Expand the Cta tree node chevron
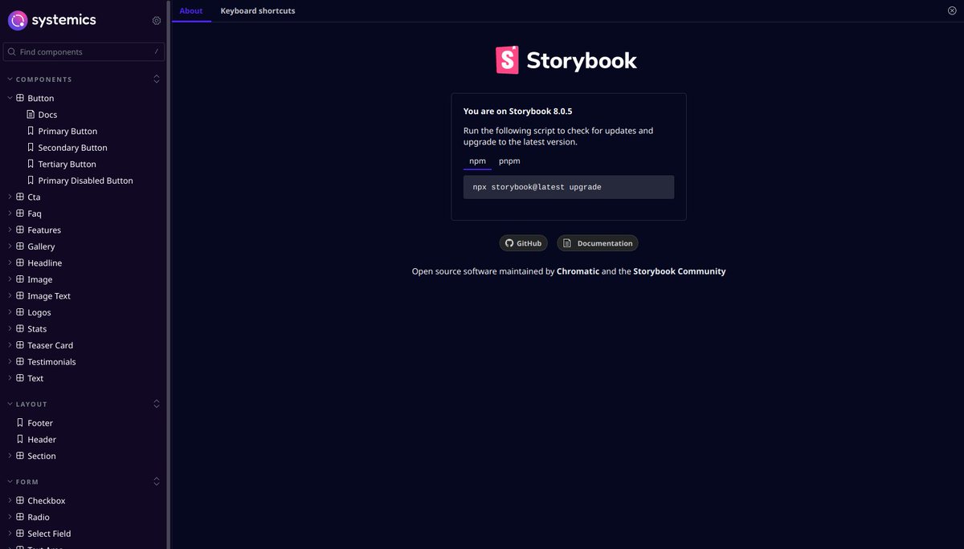This screenshot has width=964, height=549. pyautogui.click(x=10, y=197)
